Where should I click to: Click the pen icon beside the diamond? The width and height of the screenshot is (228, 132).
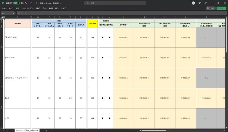point(205,3)
